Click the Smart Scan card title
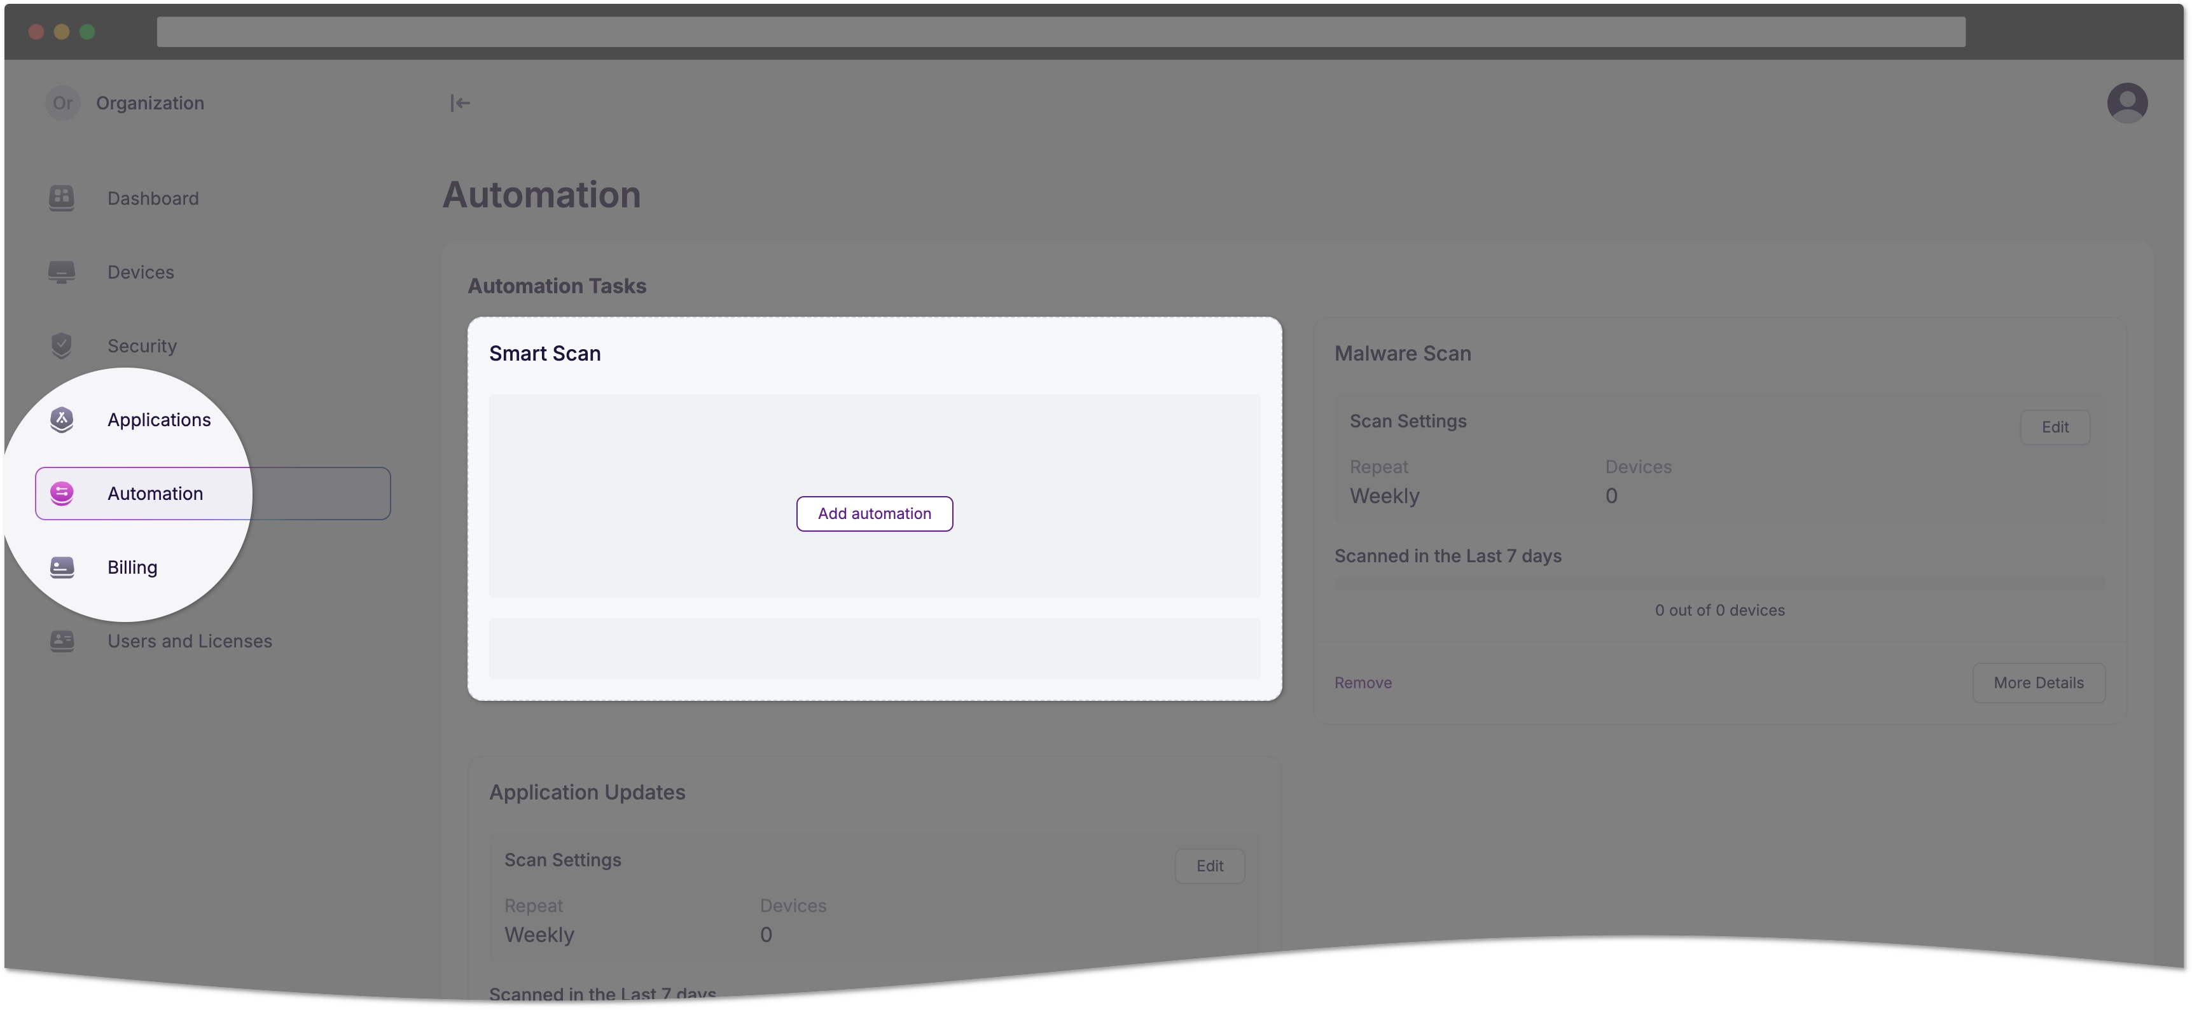Image resolution: width=2192 pixels, height=1010 pixels. 545,353
